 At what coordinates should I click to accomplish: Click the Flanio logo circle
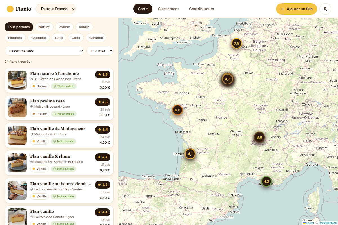[x=10, y=9]
